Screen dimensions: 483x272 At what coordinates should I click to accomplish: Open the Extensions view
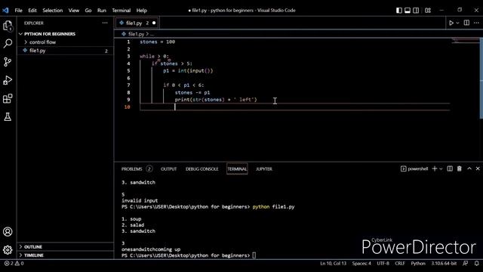pyautogui.click(x=8, y=99)
